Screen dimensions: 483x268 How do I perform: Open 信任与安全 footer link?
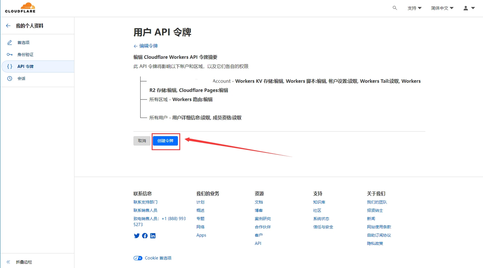click(x=323, y=227)
